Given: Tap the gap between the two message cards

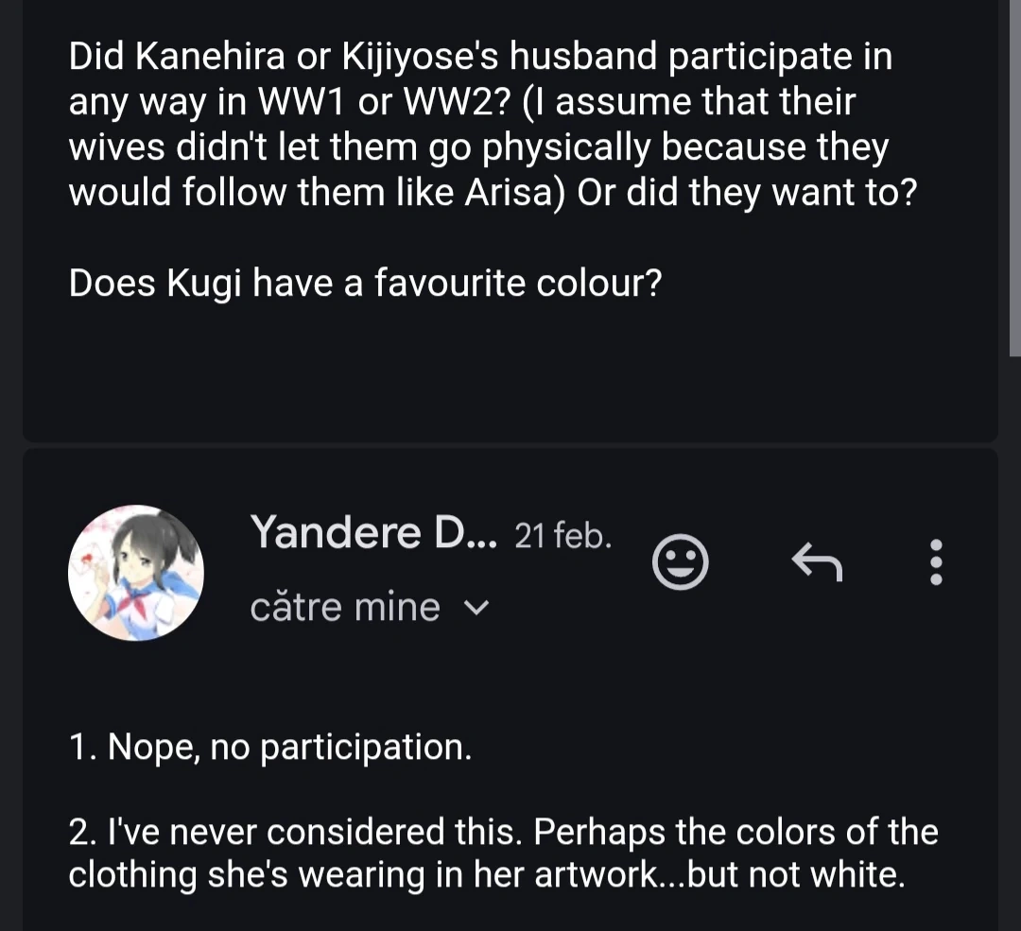Looking at the screenshot, I should coord(510,445).
